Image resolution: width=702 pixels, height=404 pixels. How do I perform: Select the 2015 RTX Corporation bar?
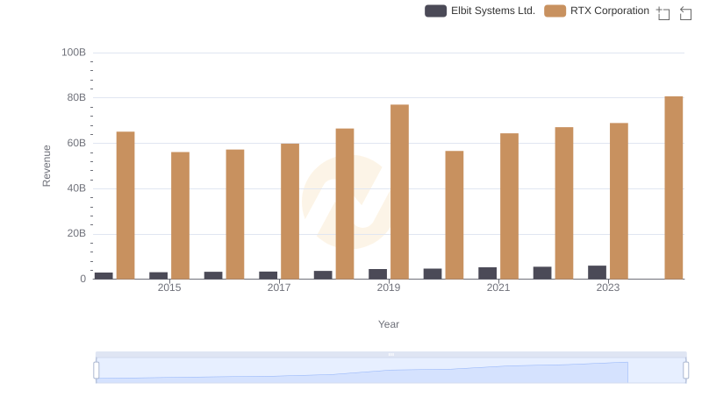181,216
